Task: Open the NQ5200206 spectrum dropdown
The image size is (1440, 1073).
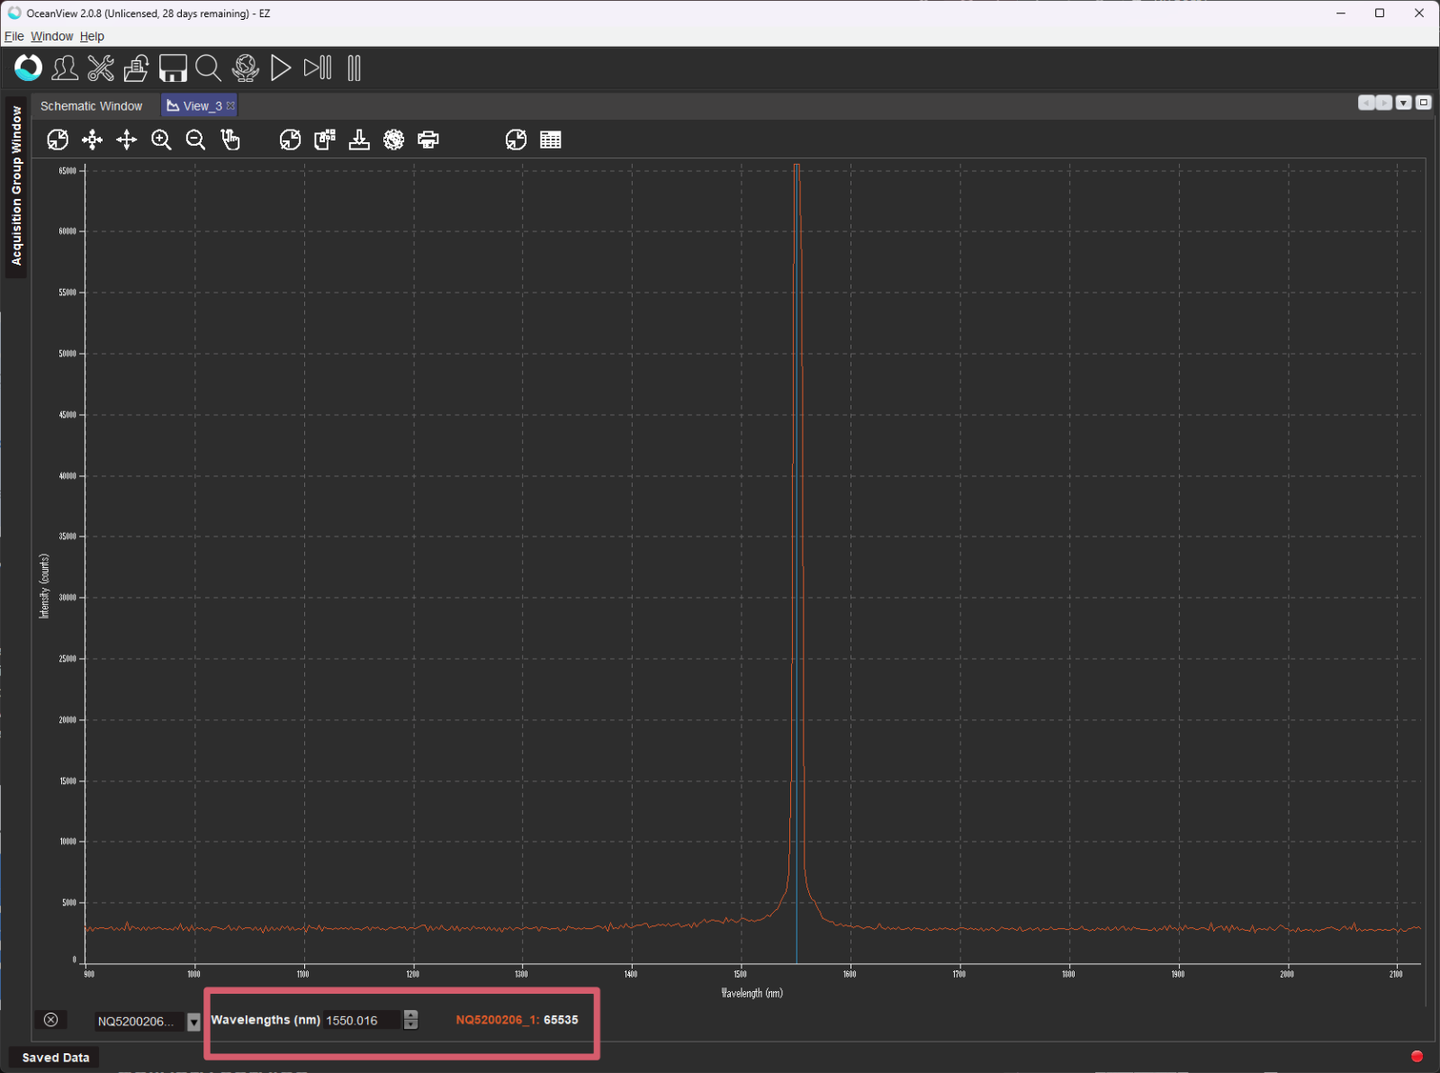Action: 193,1022
